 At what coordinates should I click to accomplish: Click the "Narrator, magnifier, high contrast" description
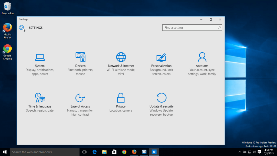(80, 112)
